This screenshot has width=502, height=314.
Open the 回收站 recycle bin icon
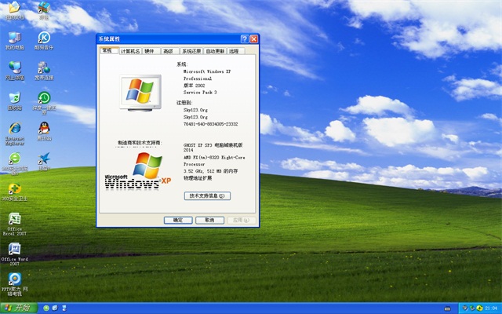pos(15,98)
